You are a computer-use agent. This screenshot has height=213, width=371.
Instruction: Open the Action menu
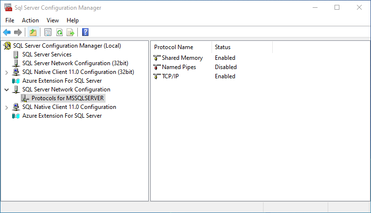point(30,20)
